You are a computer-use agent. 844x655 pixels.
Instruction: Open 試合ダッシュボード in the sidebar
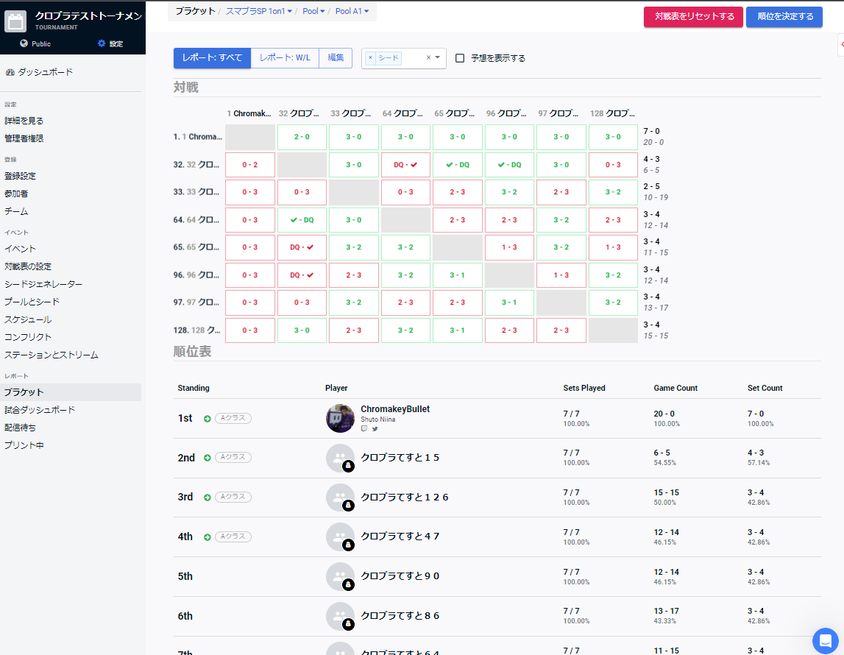click(x=40, y=410)
